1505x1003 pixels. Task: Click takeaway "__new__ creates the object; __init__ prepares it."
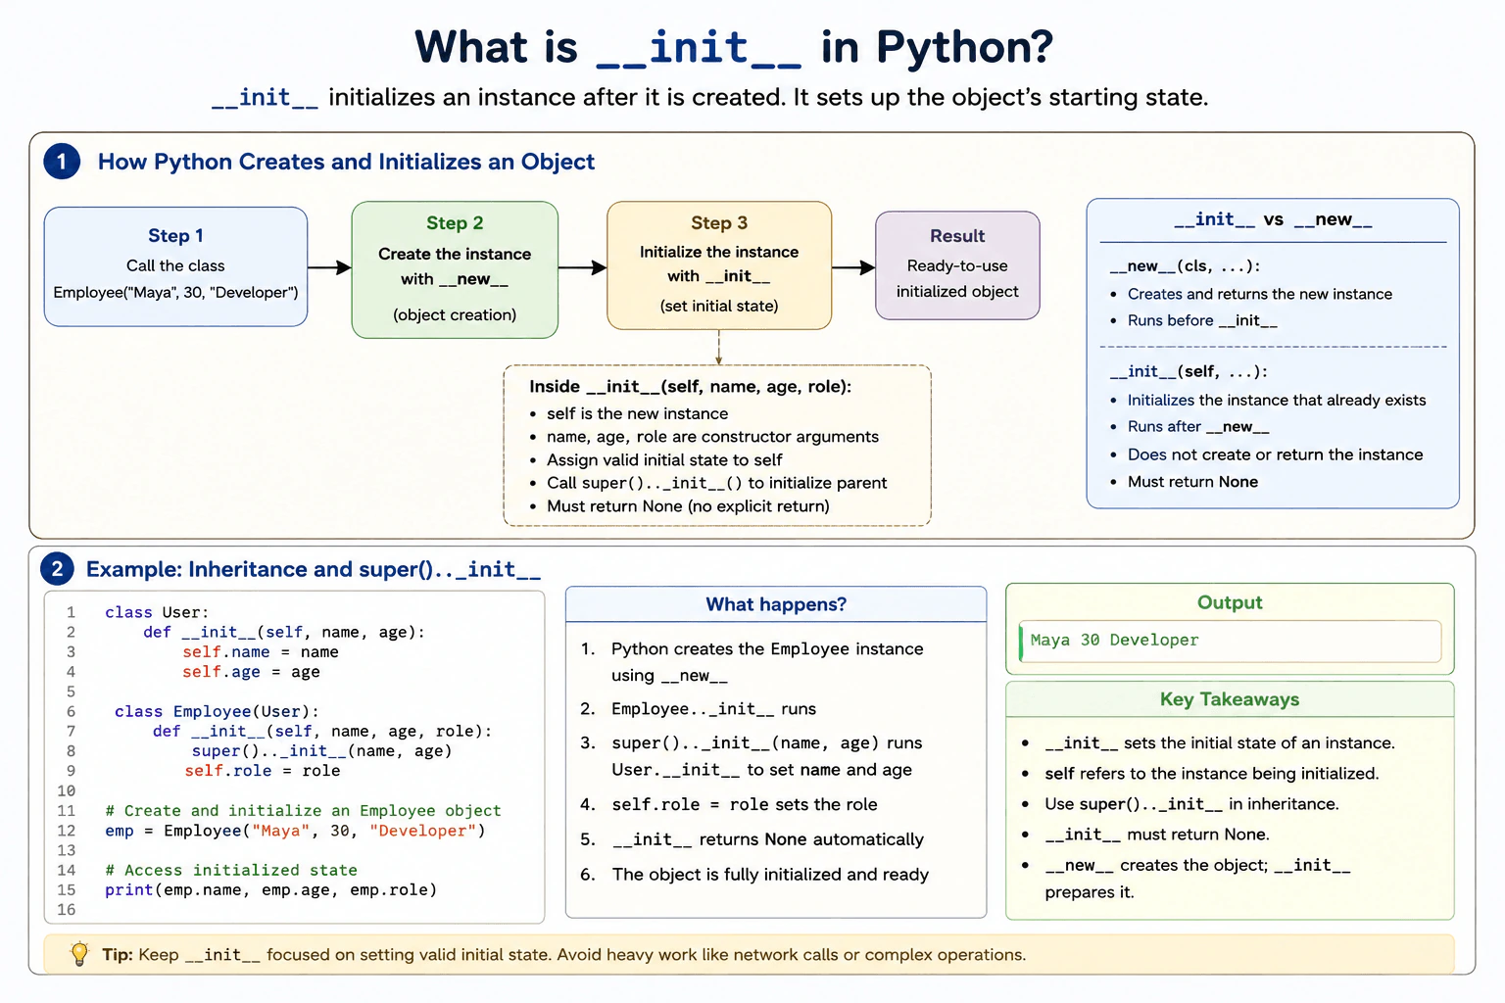[x=1197, y=879]
